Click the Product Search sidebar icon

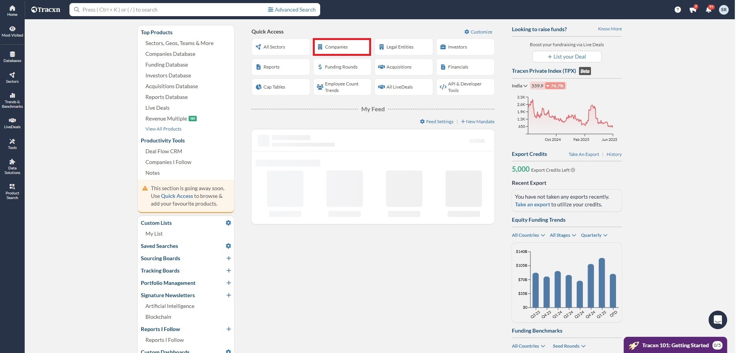click(x=12, y=191)
